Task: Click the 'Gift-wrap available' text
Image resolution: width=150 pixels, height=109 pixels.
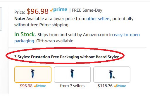Action: (x=55, y=41)
